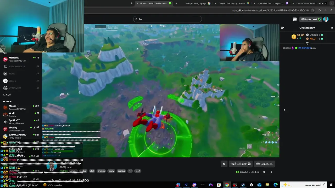Collapse Chat Replay panel arrow icon
The image size is (335, 188).
click(283, 28)
